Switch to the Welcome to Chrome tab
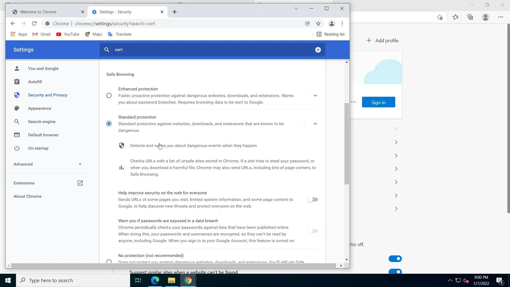 pyautogui.click(x=38, y=12)
